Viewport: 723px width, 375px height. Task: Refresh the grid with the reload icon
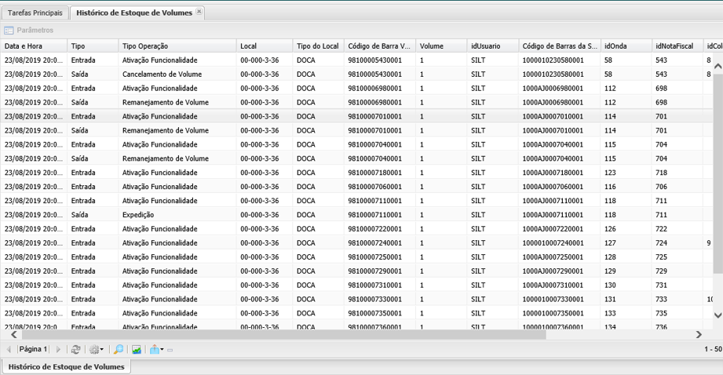tap(75, 350)
